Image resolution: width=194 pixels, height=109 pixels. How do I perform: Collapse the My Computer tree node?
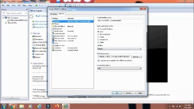pos(3,18)
